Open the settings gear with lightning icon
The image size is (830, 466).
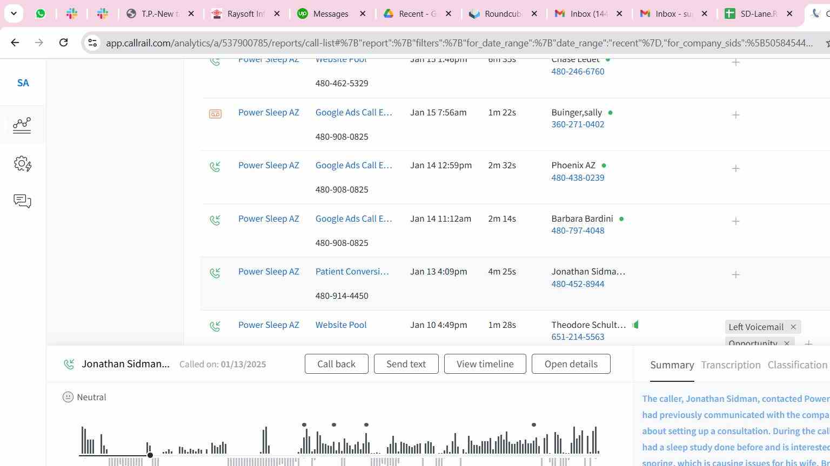(x=23, y=163)
